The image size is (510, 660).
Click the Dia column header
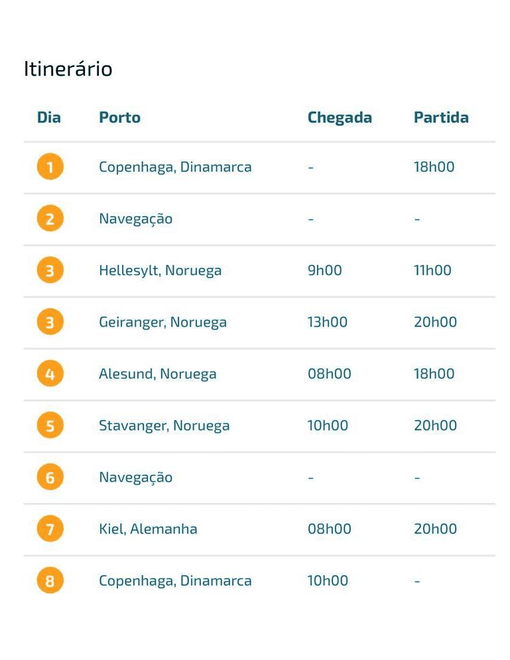click(49, 117)
